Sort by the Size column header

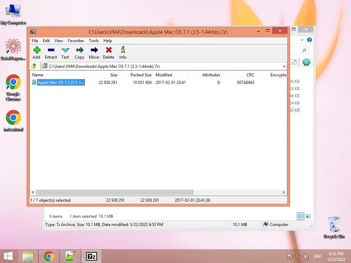coord(102,75)
